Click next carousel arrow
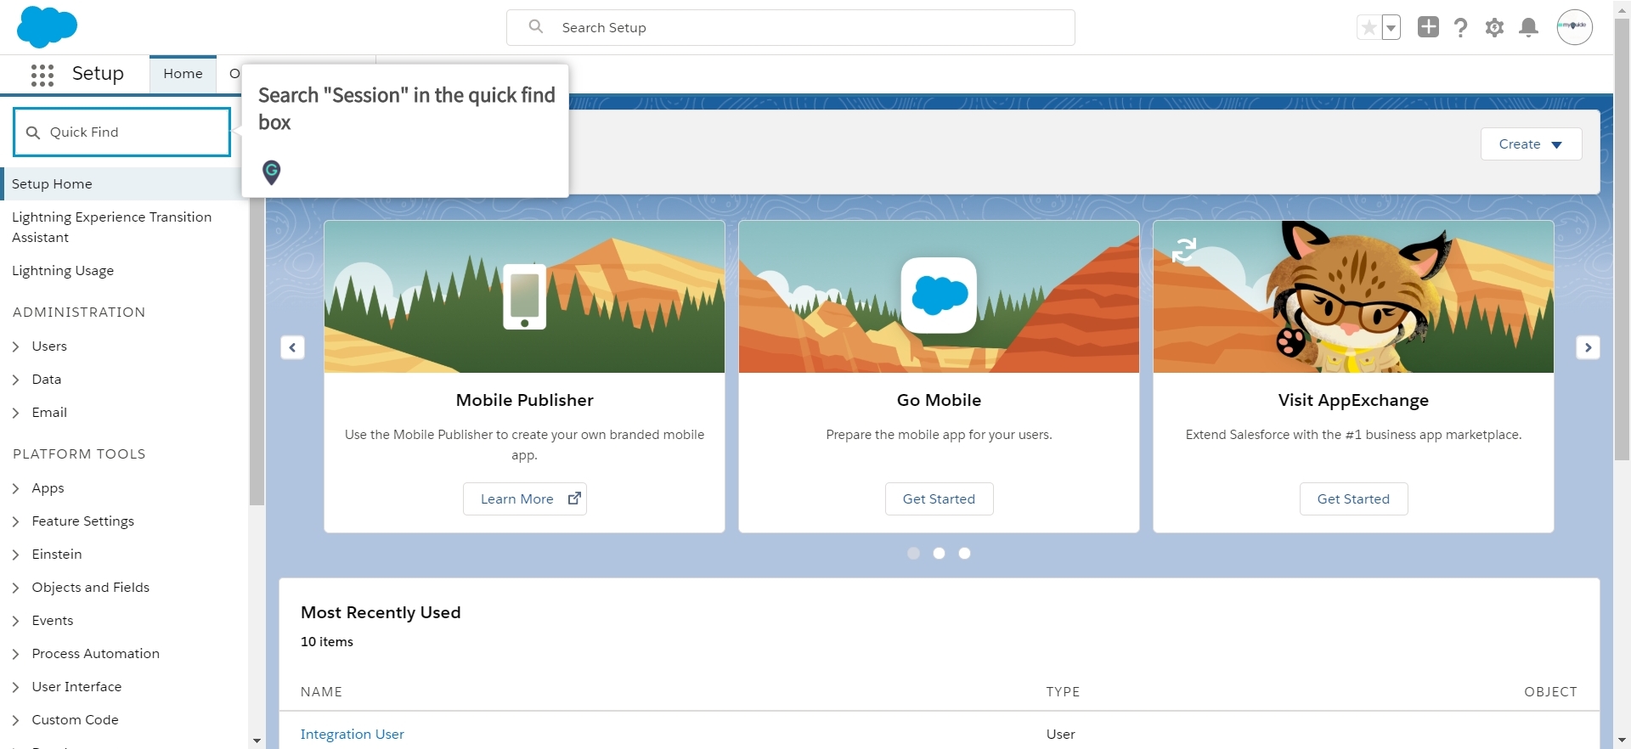The width and height of the screenshot is (1631, 749). coord(1588,347)
